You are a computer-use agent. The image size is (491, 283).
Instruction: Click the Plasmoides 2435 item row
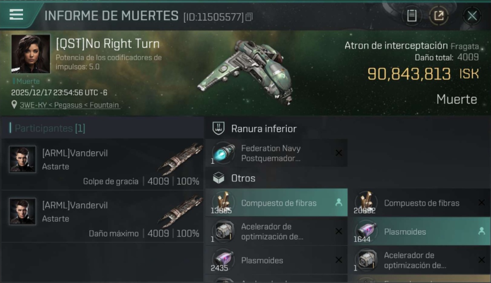pos(276,260)
